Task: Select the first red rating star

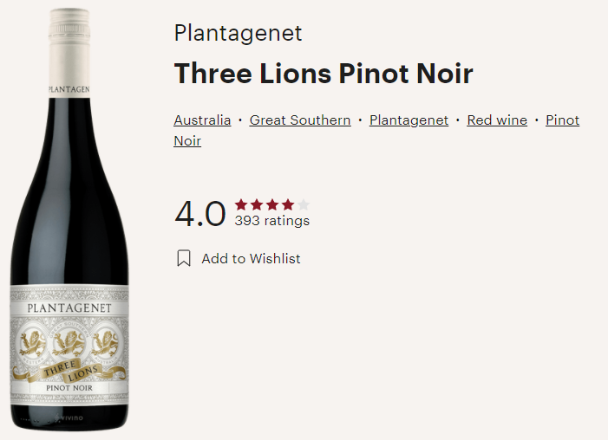Action: click(241, 204)
